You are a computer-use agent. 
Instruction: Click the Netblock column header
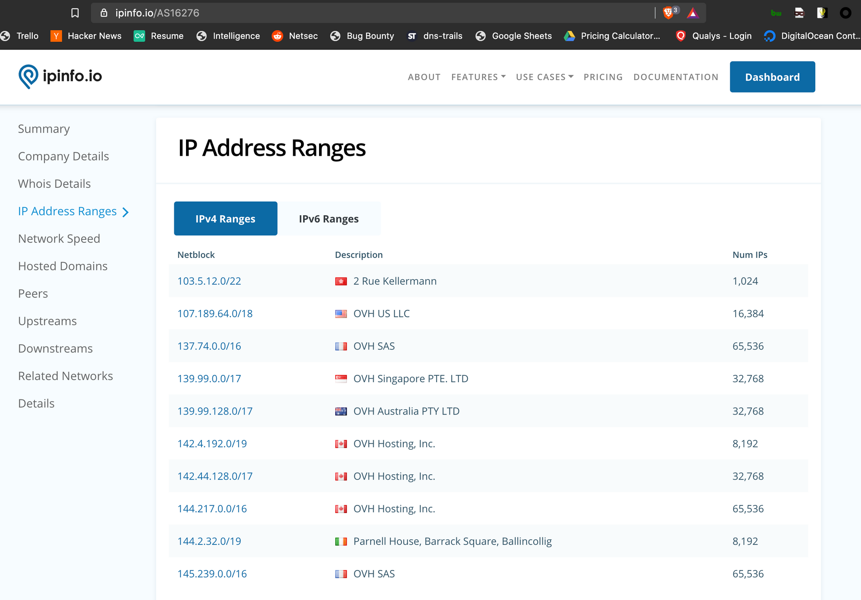click(196, 255)
